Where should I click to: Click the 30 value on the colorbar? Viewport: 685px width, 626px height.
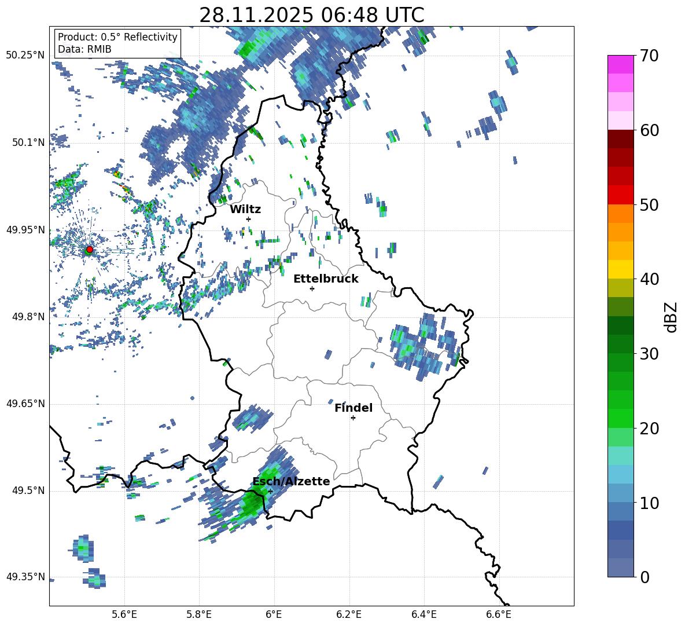click(649, 354)
